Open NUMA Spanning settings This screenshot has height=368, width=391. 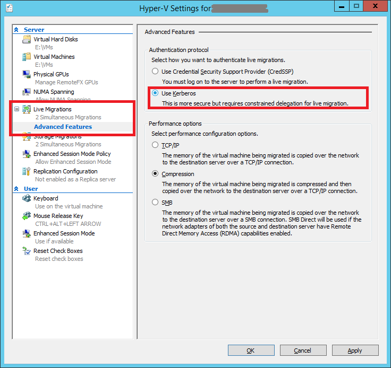tap(54, 92)
